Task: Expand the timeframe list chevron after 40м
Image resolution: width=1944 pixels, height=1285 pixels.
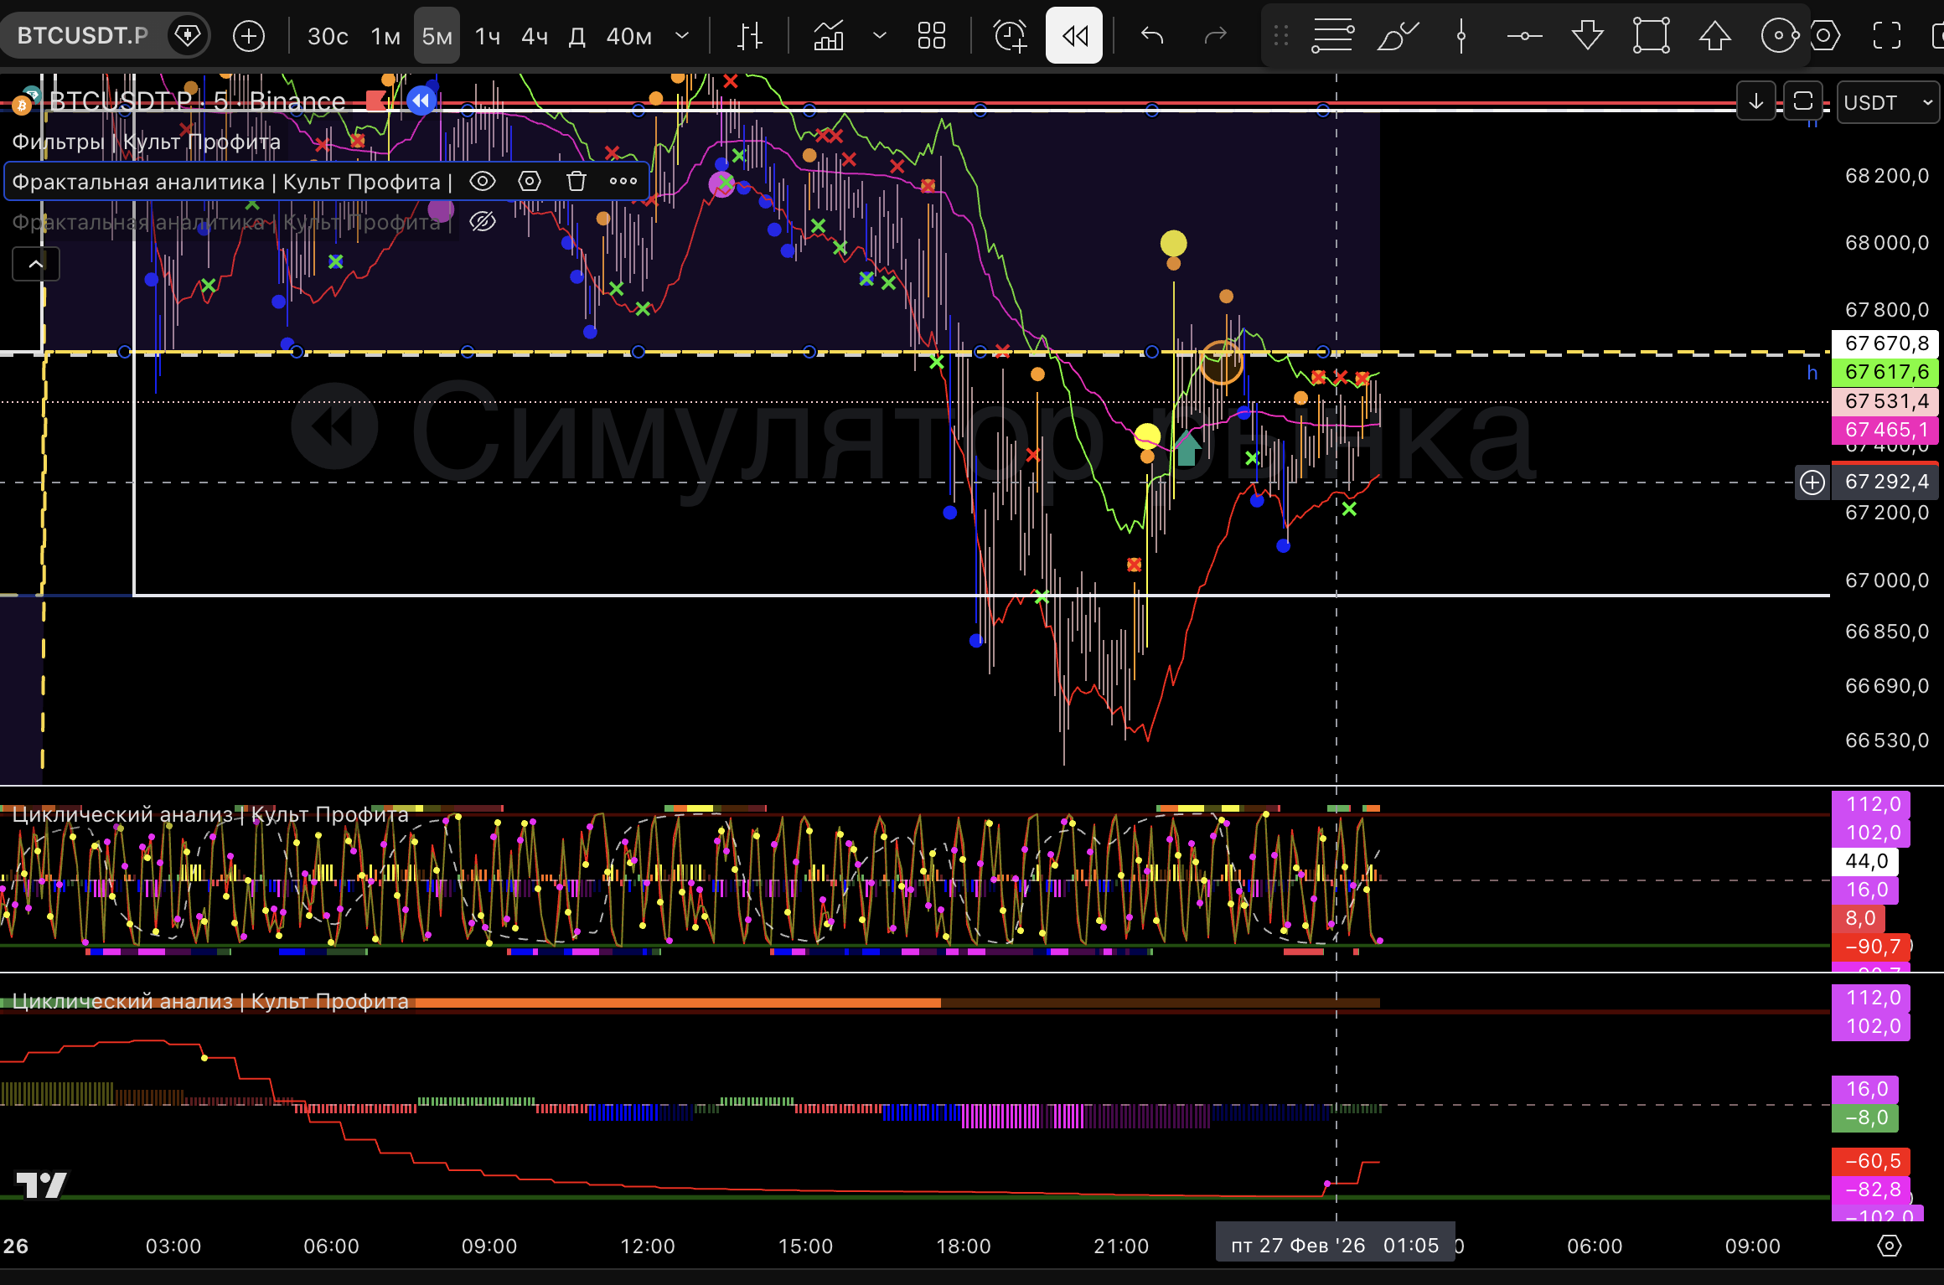Action: click(682, 36)
